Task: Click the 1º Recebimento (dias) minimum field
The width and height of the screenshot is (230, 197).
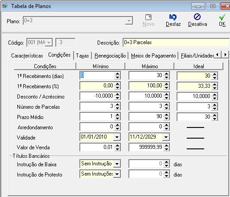Action: 97,75
